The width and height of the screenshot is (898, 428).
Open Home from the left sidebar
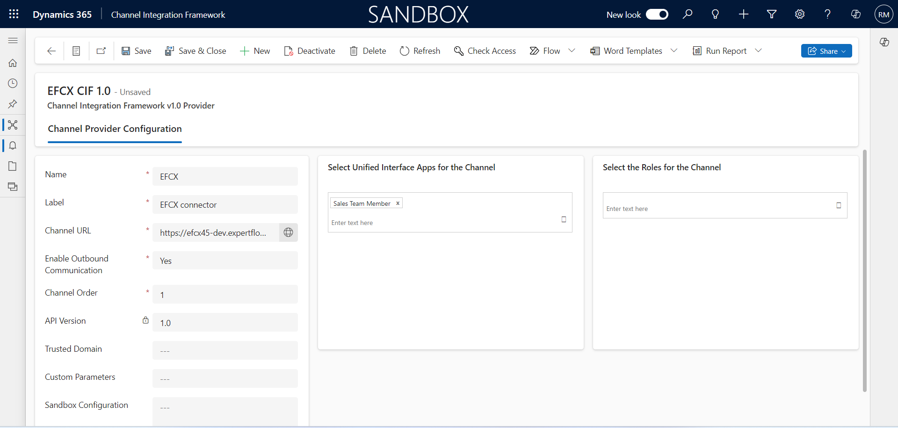[13, 63]
